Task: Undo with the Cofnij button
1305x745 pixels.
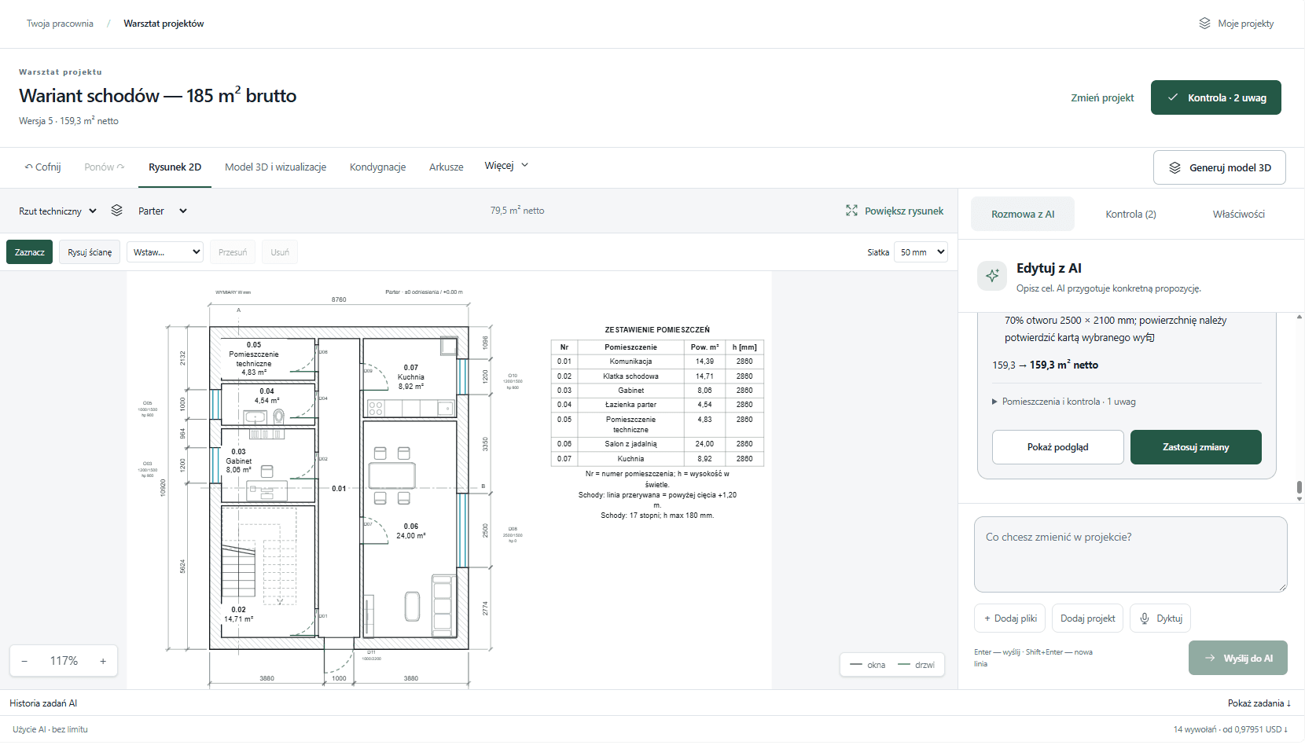Action: [x=42, y=167]
